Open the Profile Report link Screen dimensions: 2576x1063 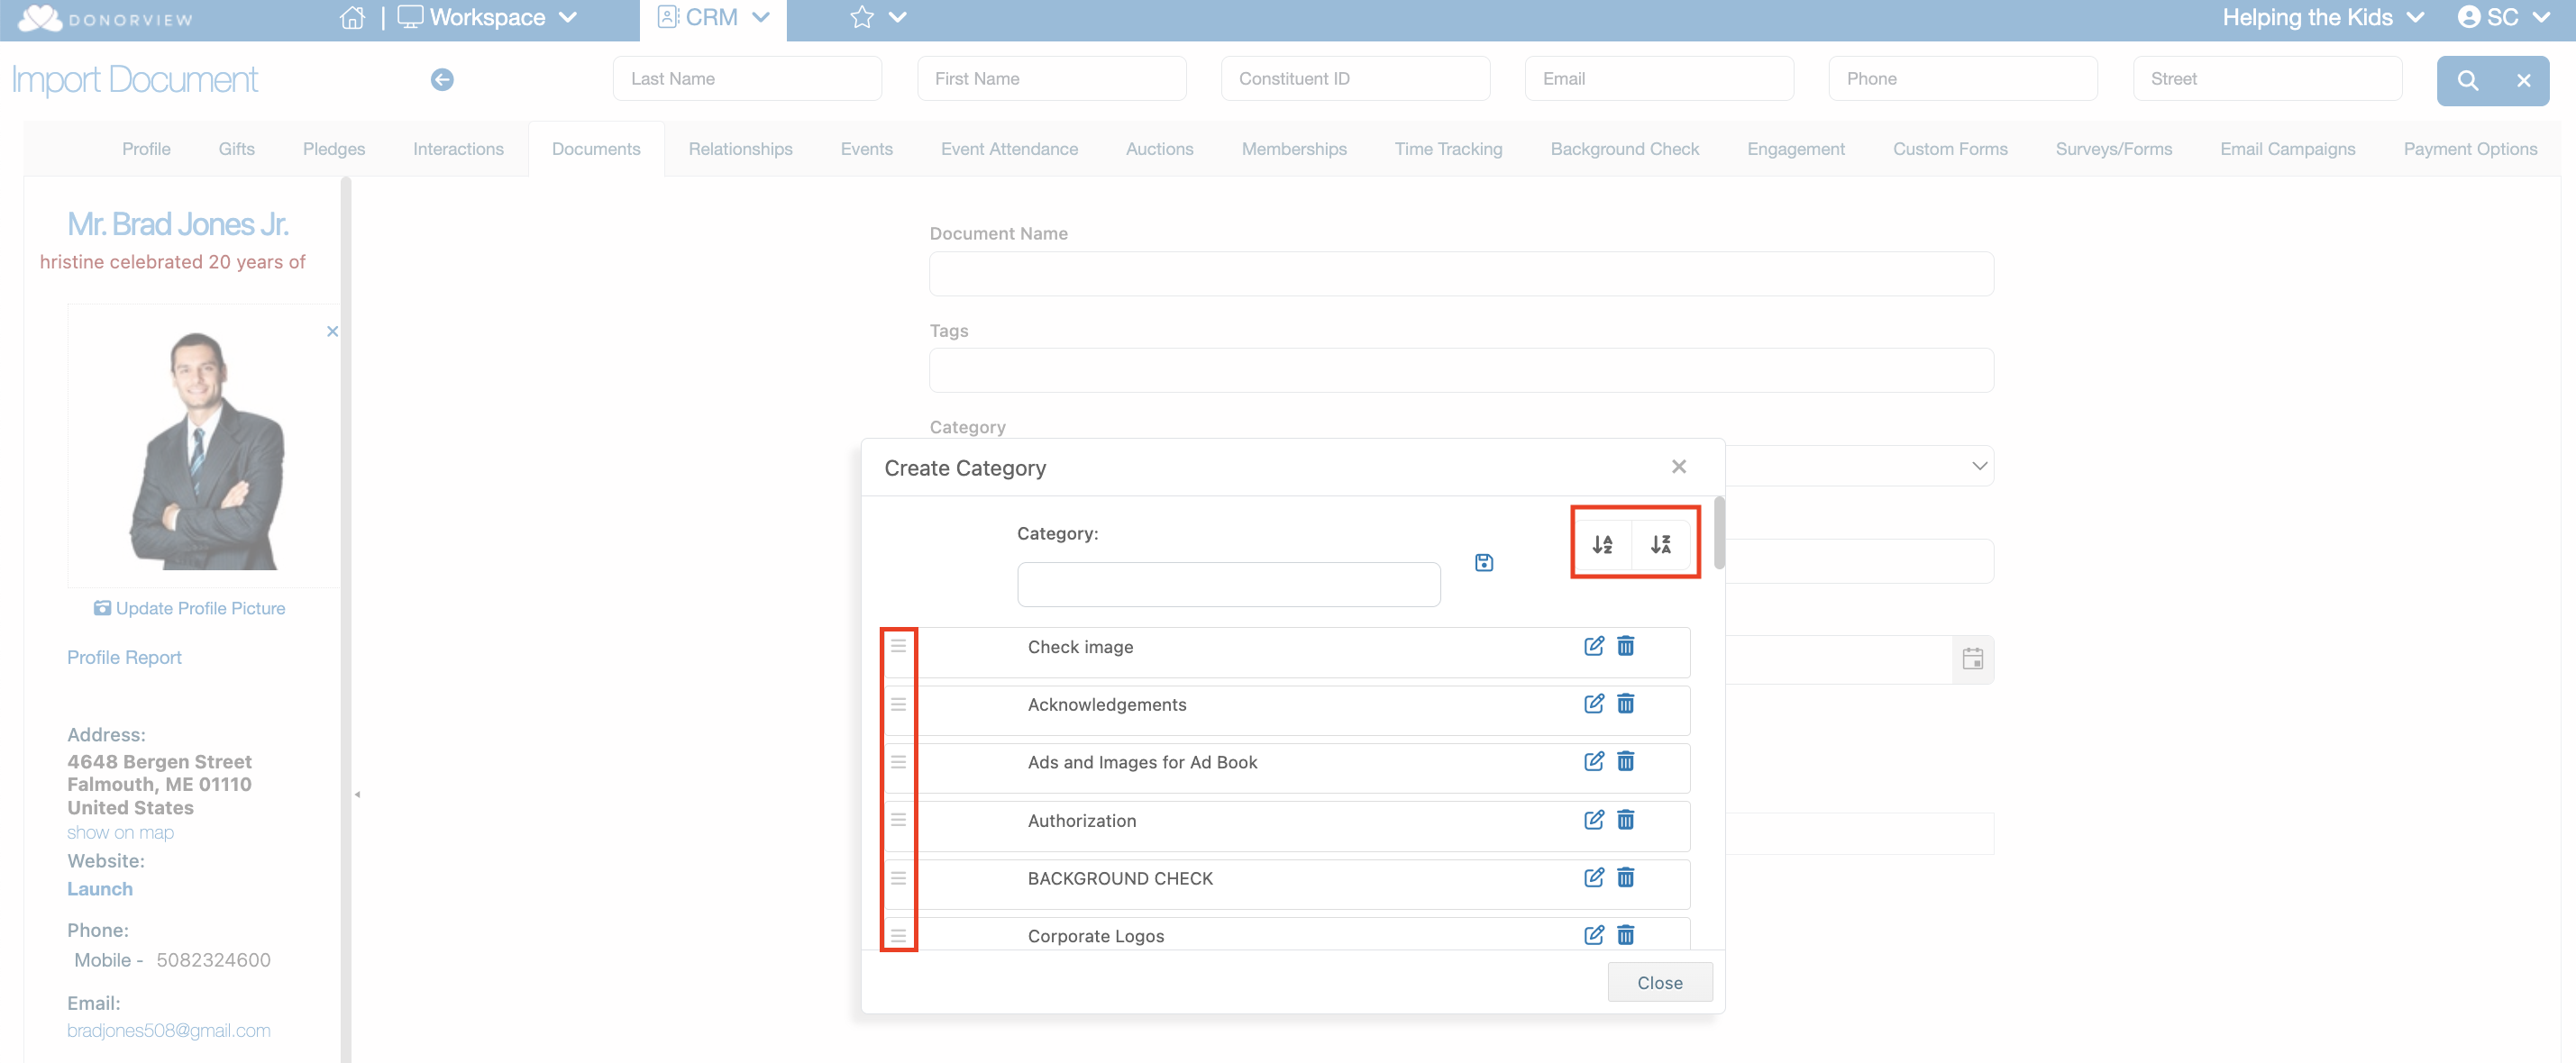pos(124,658)
